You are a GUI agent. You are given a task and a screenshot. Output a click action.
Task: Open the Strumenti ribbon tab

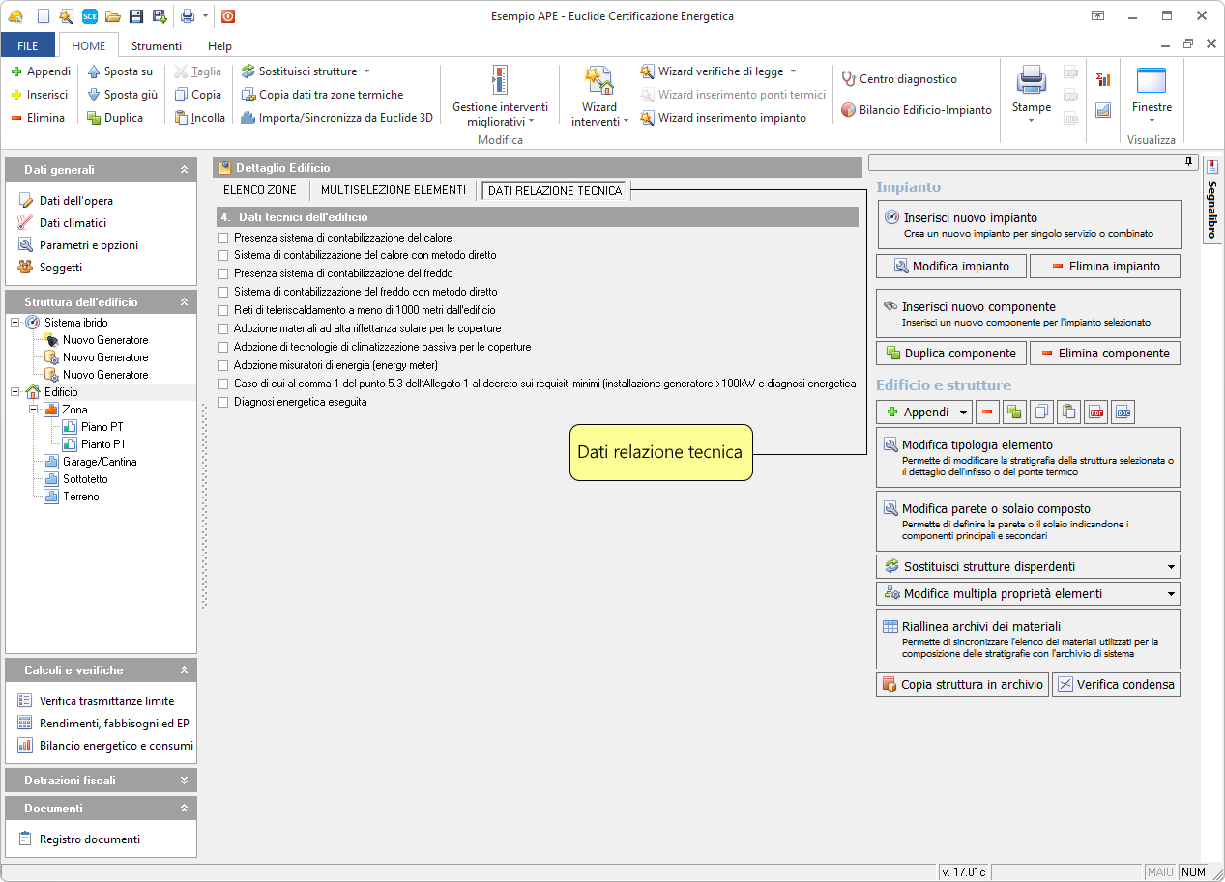pyautogui.click(x=157, y=46)
